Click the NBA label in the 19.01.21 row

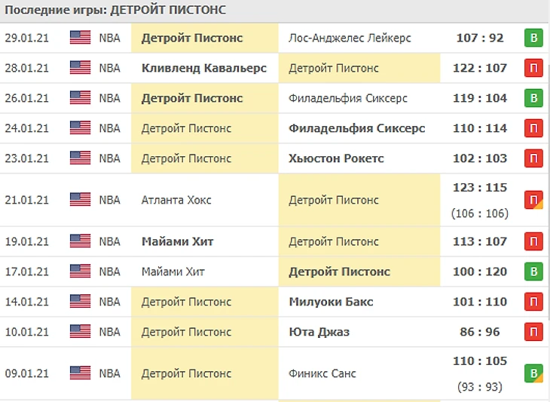point(109,241)
